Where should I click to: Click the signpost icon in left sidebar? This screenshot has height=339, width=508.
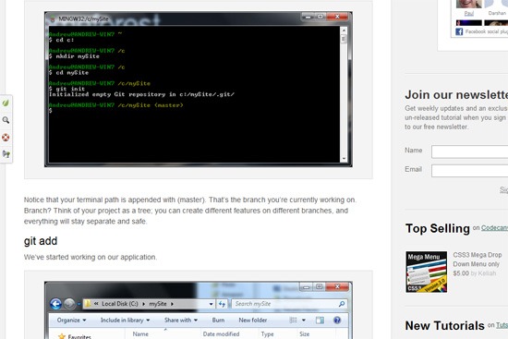tap(6, 154)
